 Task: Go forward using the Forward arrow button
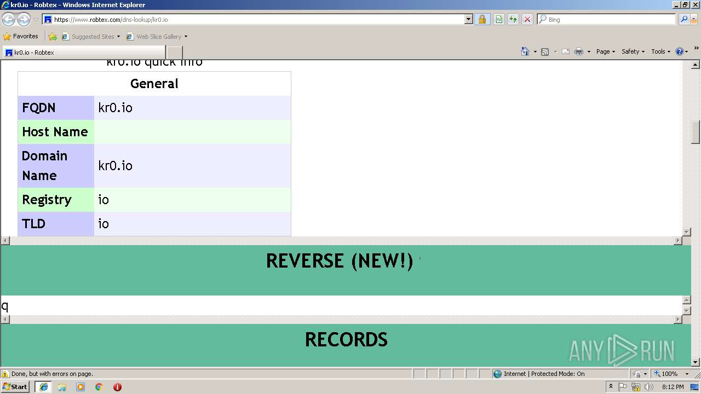pos(24,20)
